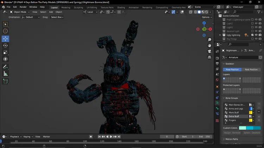The height and width of the screenshot is (148, 264).
Task: Select Pose Position radio button
Action: pyautogui.click(x=232, y=69)
